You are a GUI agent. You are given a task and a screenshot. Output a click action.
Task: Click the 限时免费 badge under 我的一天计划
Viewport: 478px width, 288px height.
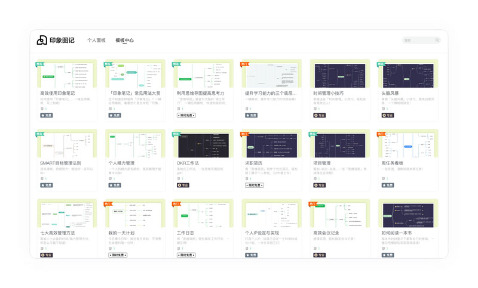click(118, 255)
